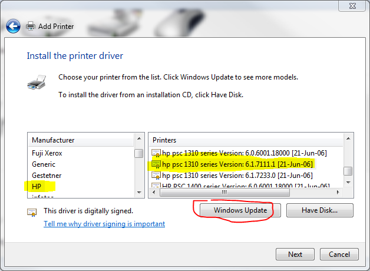Click Printers list horizontal scroll left arrow
370x271 pixels.
(x=154, y=193)
